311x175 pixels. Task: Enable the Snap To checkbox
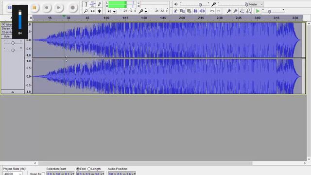coord(43,174)
